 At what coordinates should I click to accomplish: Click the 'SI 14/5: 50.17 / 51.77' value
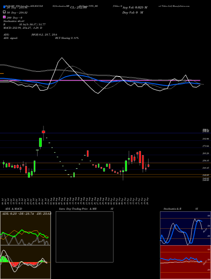tap(32, 25)
